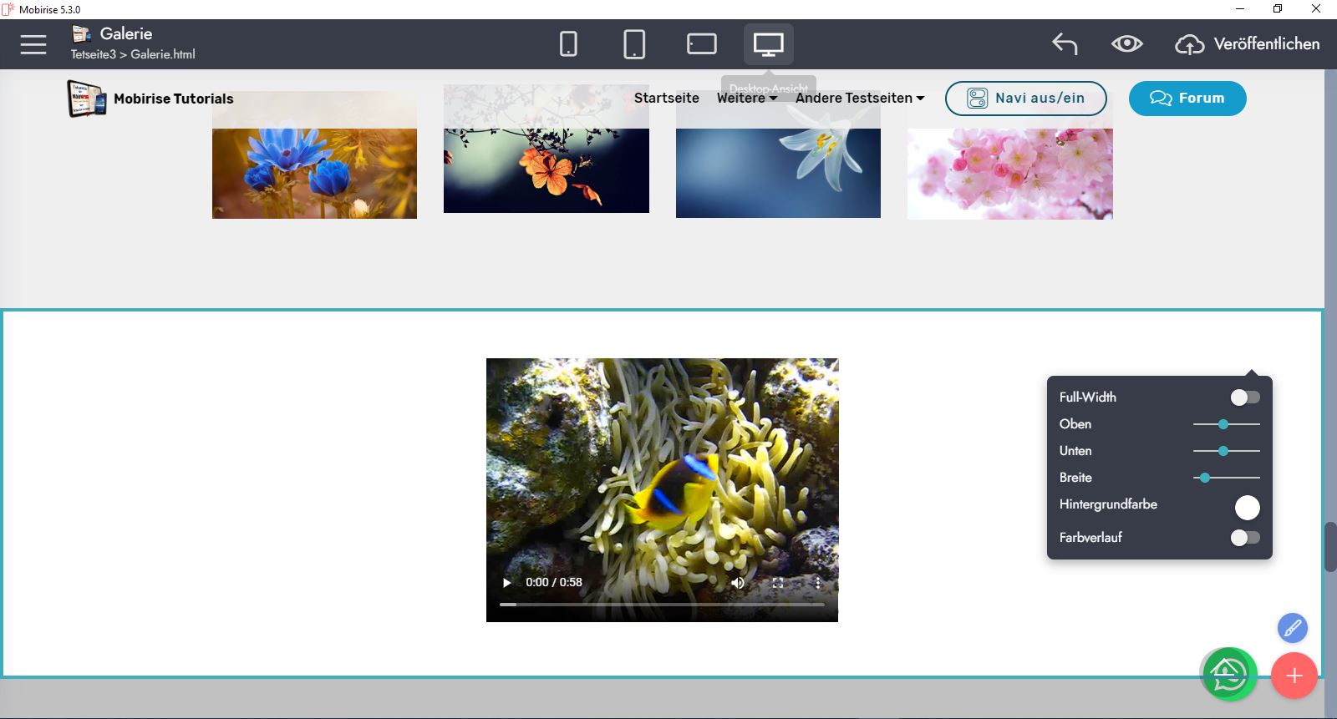
Task: Mute the video with speaker icon
Action: coord(738,583)
